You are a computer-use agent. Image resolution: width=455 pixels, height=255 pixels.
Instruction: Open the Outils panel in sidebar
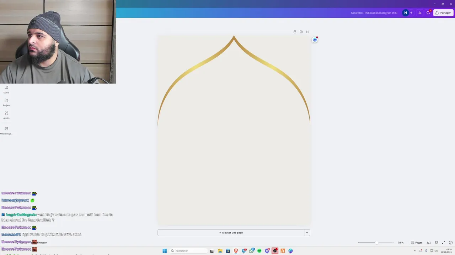tap(6, 89)
